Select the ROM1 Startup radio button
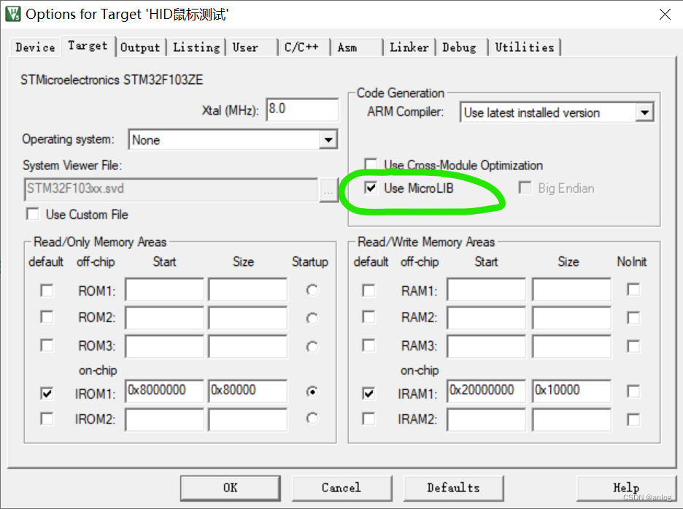Image resolution: width=683 pixels, height=509 pixels. click(312, 290)
